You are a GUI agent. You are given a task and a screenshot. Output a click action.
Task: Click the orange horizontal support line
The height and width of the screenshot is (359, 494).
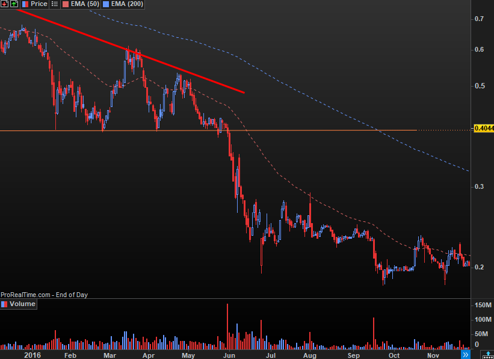point(208,130)
